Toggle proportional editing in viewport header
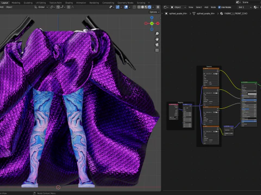This screenshot has height=195, width=261. (x=69, y=7)
